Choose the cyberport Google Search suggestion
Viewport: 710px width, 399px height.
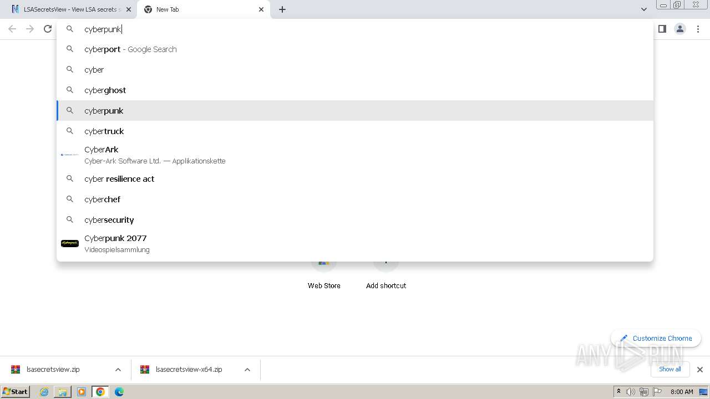[355, 49]
